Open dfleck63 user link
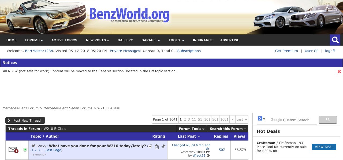Image resolution: width=343 pixels, height=160 pixels. (199, 155)
